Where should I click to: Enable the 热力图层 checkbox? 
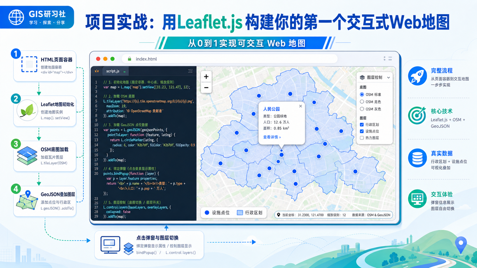click(x=362, y=138)
